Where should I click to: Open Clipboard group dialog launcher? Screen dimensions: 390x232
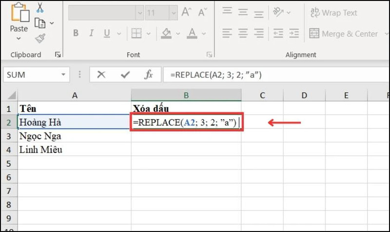click(58, 55)
